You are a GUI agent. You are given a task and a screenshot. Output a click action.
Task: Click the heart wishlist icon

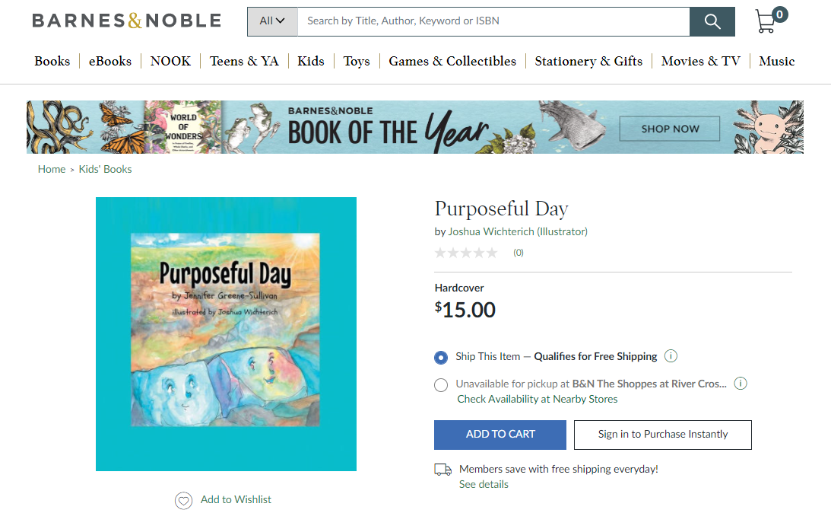click(183, 500)
